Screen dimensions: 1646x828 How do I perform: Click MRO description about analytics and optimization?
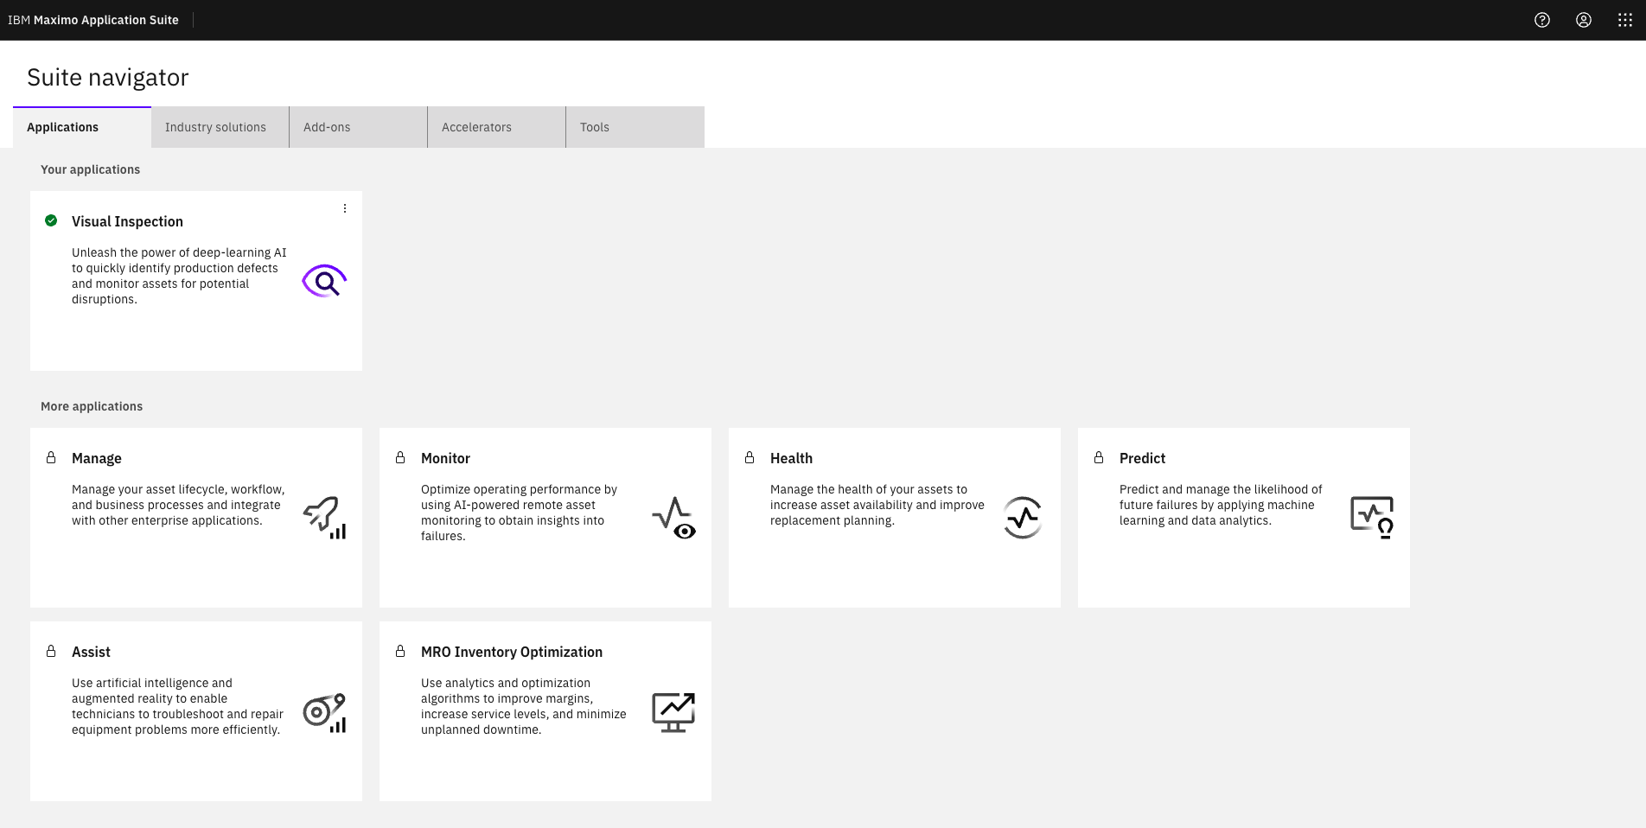524,706
